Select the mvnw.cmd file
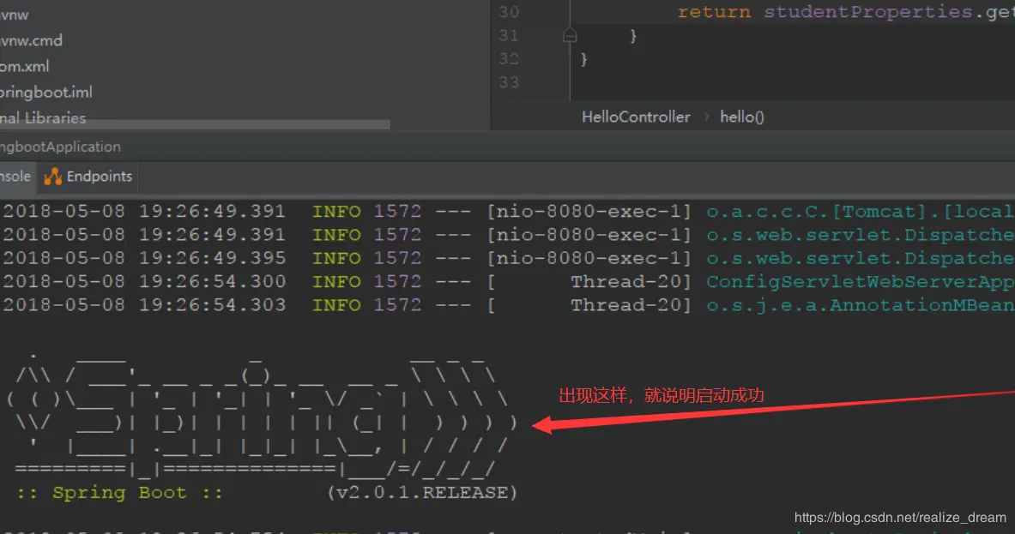1015x534 pixels. pyautogui.click(x=31, y=41)
